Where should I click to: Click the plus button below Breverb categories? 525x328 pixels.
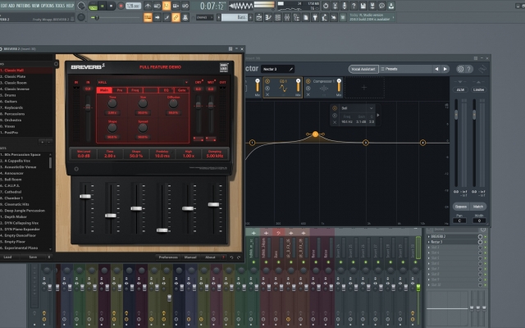[42, 142]
